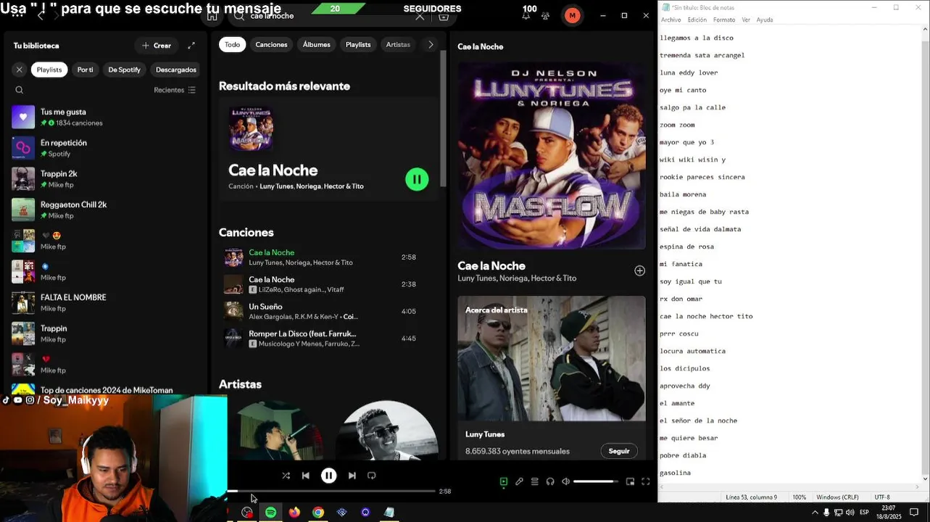Click the song progress bar
The image size is (930, 522).
pyautogui.click(x=331, y=492)
